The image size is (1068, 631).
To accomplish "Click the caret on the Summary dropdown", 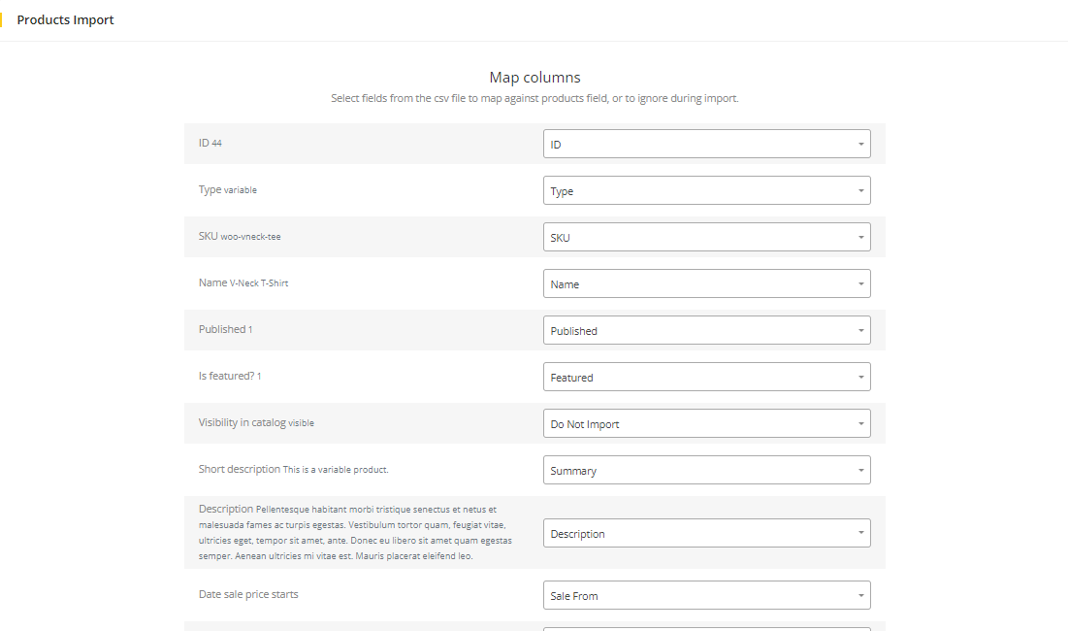I will click(860, 470).
